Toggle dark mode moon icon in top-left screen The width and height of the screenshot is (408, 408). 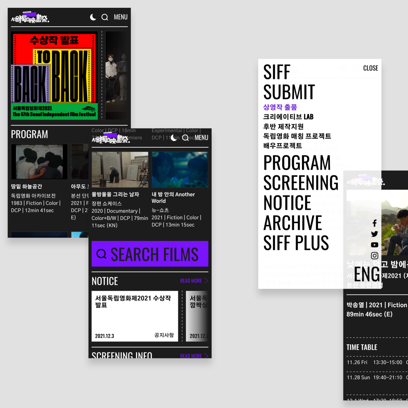coord(93,17)
